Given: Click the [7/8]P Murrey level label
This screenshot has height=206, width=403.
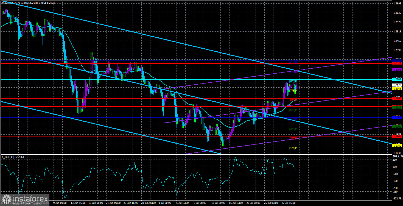Looking at the screenshot, I should click(293, 91).
